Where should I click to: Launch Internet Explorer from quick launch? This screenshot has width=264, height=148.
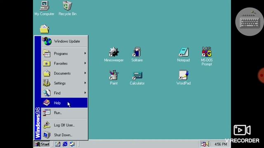click(65, 144)
